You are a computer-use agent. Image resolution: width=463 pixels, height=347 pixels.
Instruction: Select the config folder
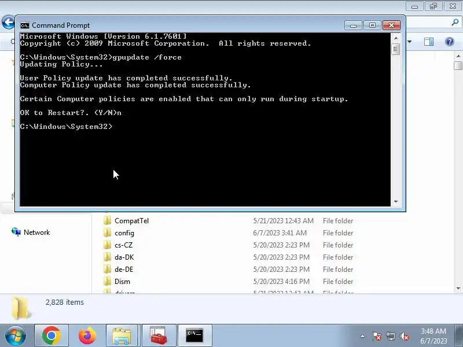124,233
